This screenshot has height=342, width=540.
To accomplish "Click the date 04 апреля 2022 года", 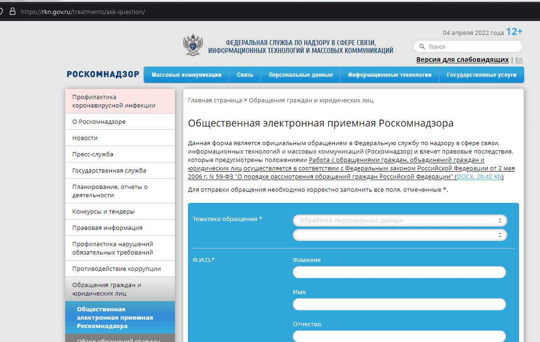I will [473, 33].
